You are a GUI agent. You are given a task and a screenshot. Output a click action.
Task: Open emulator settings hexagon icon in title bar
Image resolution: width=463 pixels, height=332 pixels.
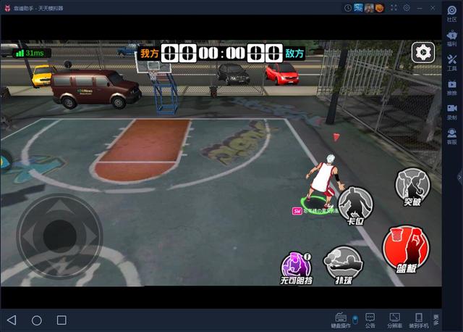click(x=407, y=8)
